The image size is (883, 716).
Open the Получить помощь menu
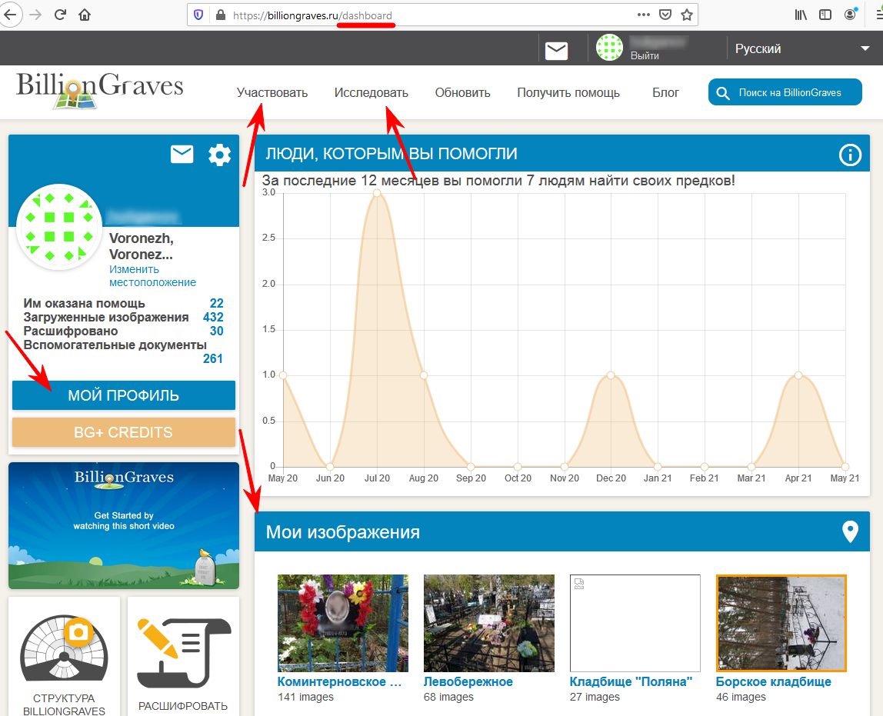pos(568,92)
